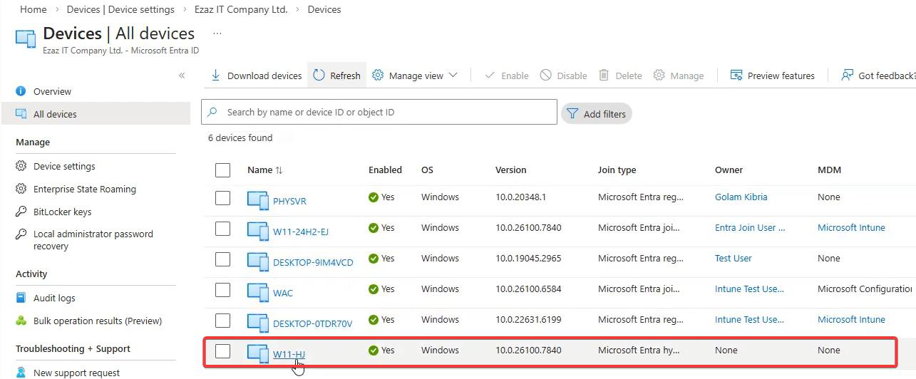Sort by the Enabled column header
916x379 pixels.
[x=385, y=170]
